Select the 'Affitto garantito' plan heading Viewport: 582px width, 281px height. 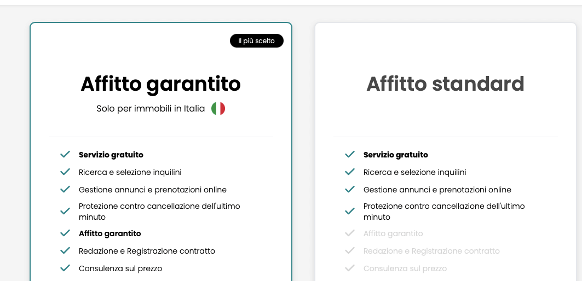pos(160,84)
